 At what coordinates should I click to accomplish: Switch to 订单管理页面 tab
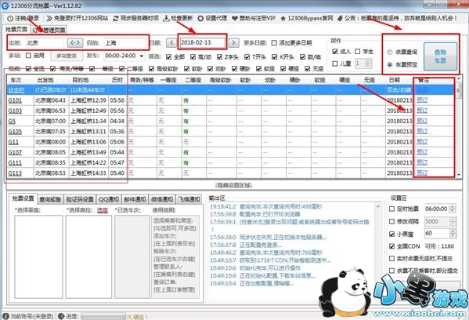49,30
